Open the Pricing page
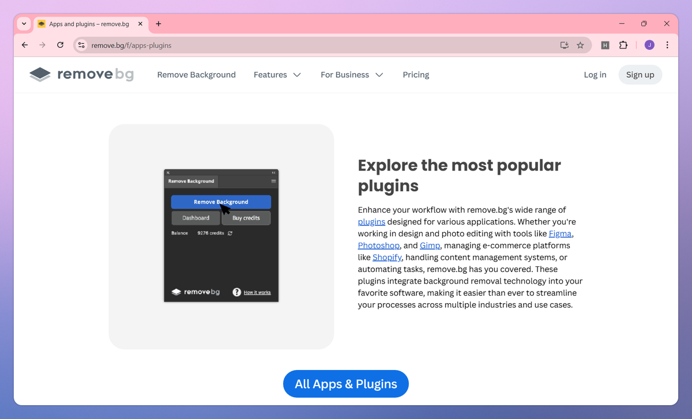 click(416, 75)
